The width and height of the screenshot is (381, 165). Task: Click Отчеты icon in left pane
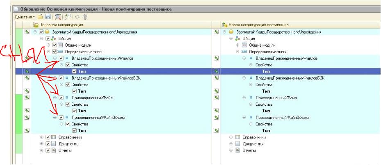coord(54,150)
